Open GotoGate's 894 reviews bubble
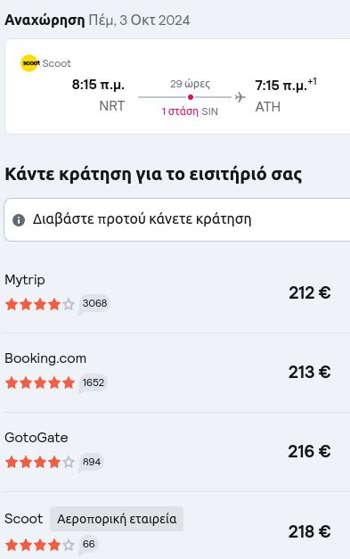 coord(91,463)
